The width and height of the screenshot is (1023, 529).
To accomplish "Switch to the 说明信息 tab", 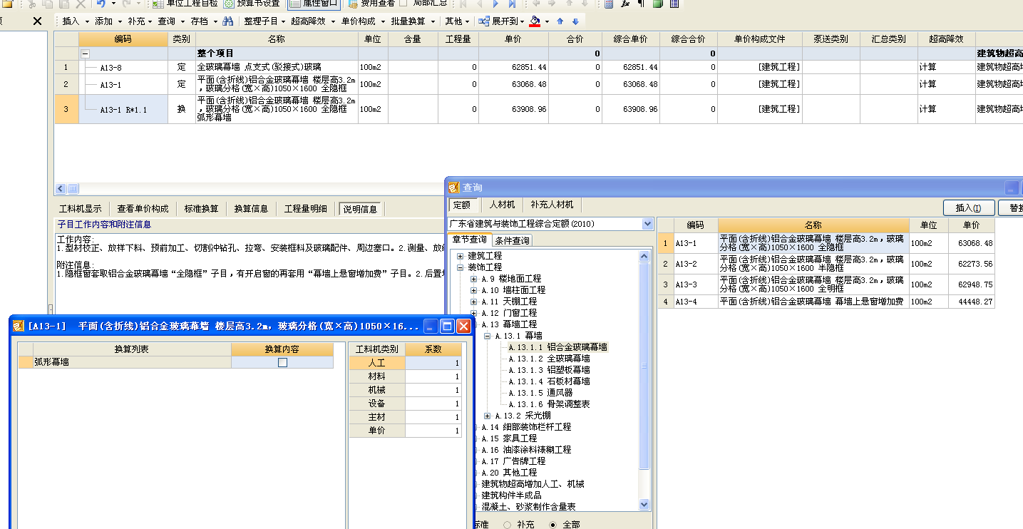I will (x=360, y=209).
